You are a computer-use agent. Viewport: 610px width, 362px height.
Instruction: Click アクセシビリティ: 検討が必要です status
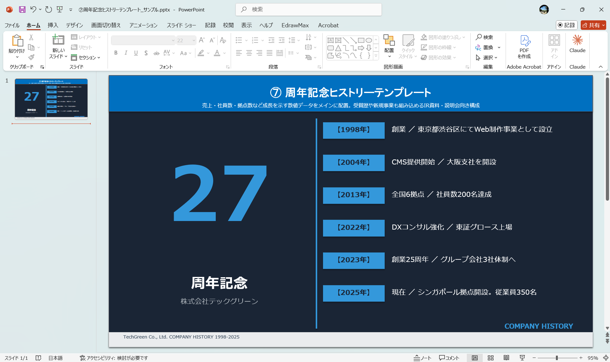point(114,358)
